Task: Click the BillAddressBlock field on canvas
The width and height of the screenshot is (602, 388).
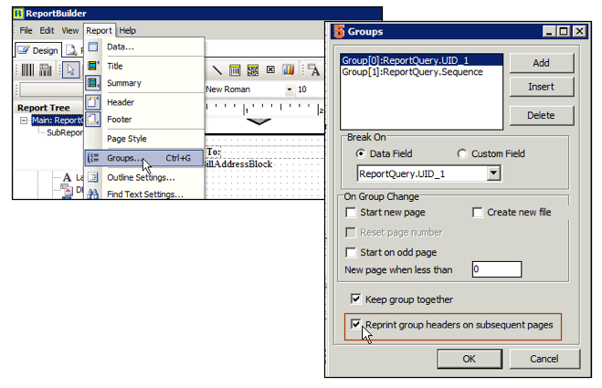Action: click(239, 164)
